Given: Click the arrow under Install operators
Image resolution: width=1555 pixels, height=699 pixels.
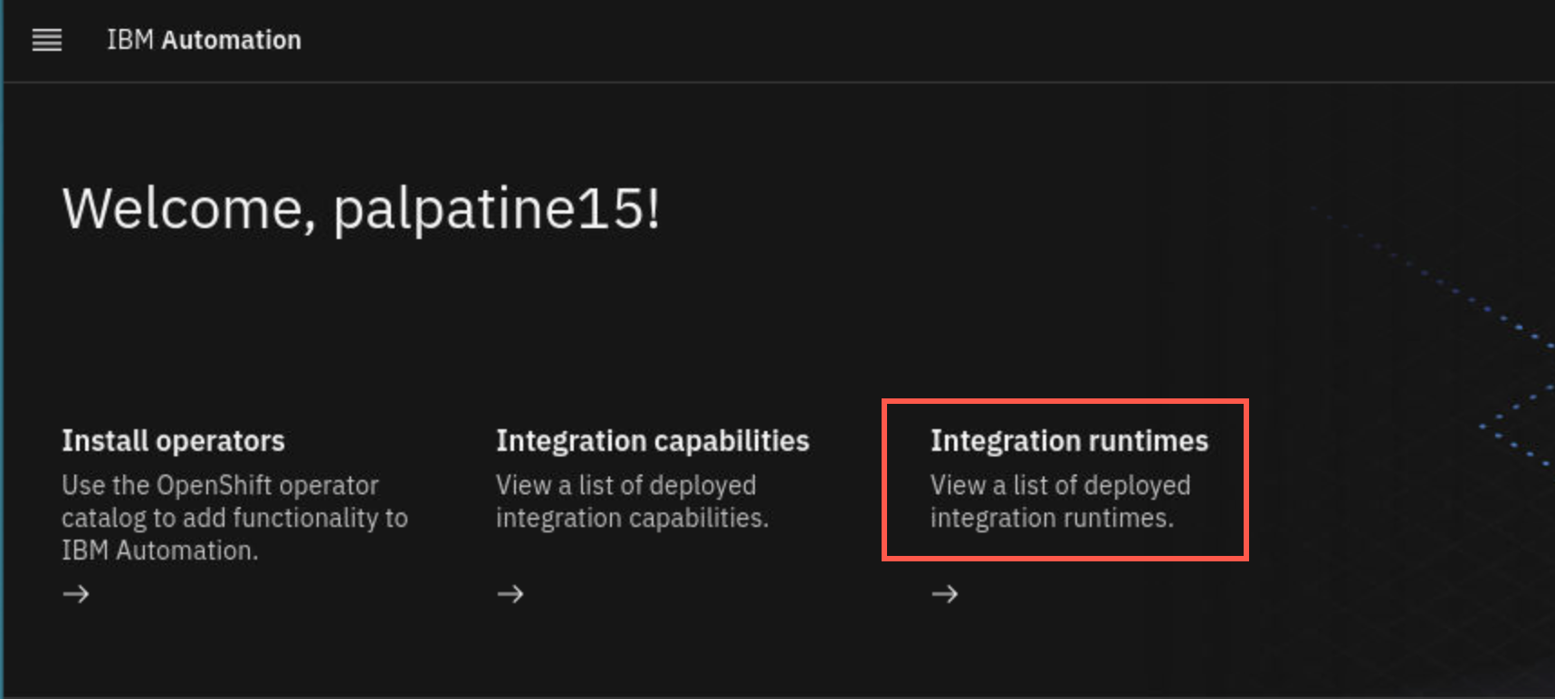Looking at the screenshot, I should click(76, 594).
